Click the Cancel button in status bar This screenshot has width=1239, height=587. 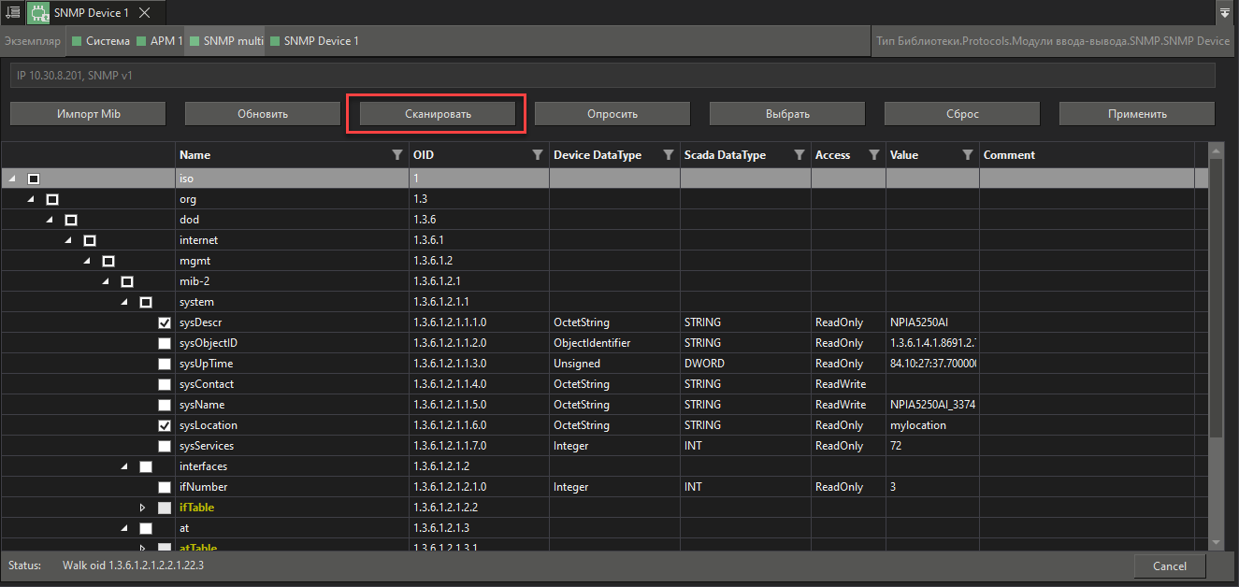point(1169,566)
